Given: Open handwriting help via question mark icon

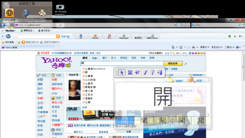Looking at the screenshot, I should pyautogui.click(x=153, y=72).
